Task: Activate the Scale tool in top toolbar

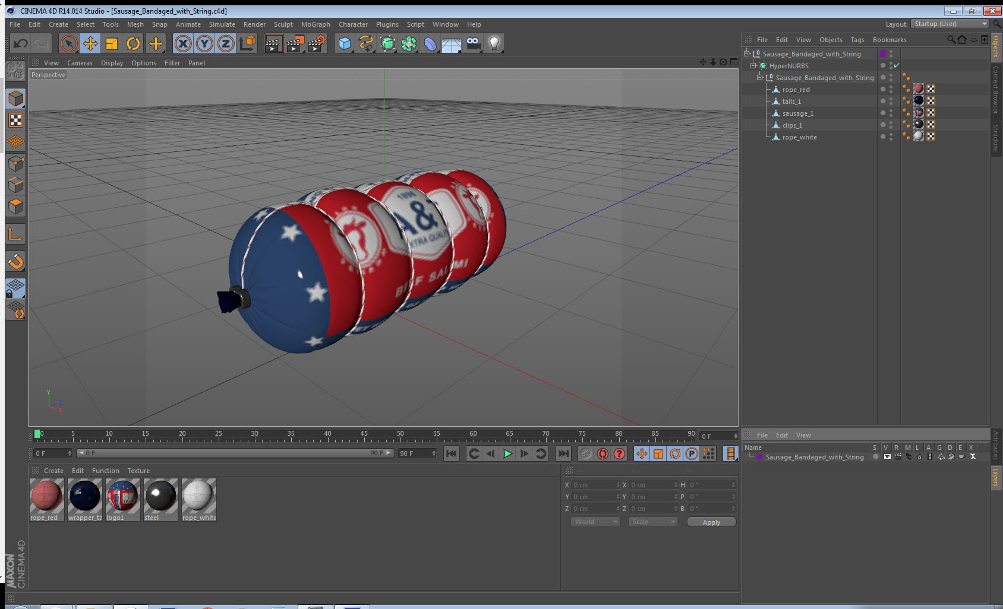Action: [112, 43]
